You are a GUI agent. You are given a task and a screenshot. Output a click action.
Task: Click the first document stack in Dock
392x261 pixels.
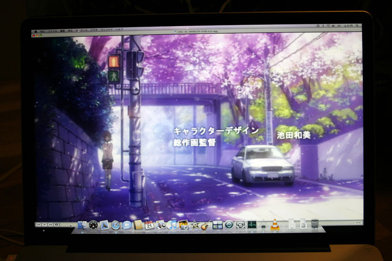pyautogui.click(x=291, y=224)
